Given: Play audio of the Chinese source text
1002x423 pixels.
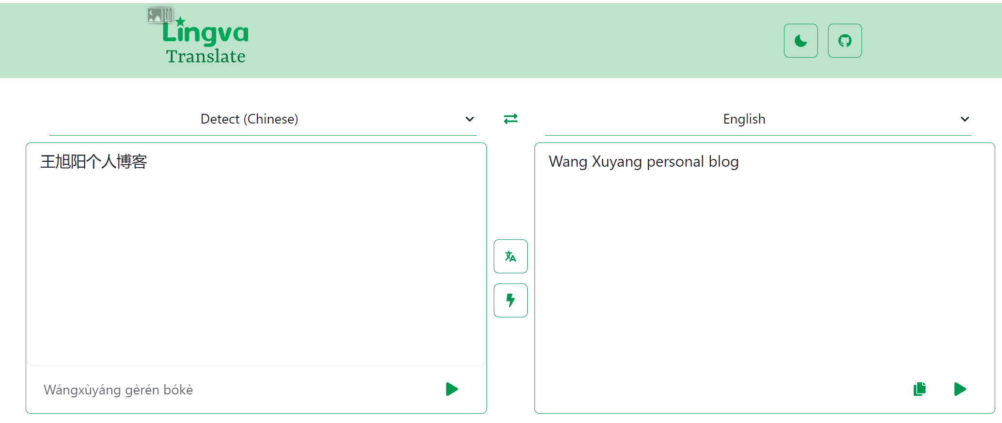Looking at the screenshot, I should click(452, 389).
